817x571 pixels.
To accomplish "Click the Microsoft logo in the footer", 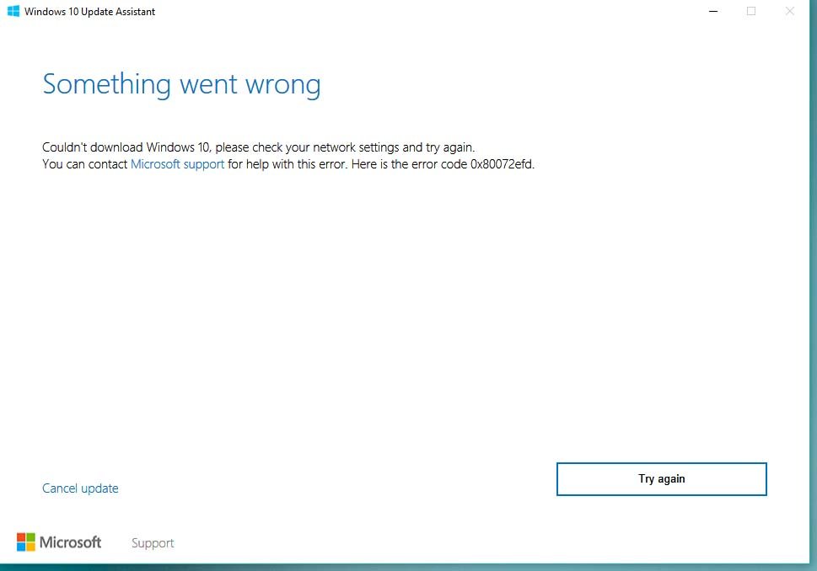I will point(59,542).
